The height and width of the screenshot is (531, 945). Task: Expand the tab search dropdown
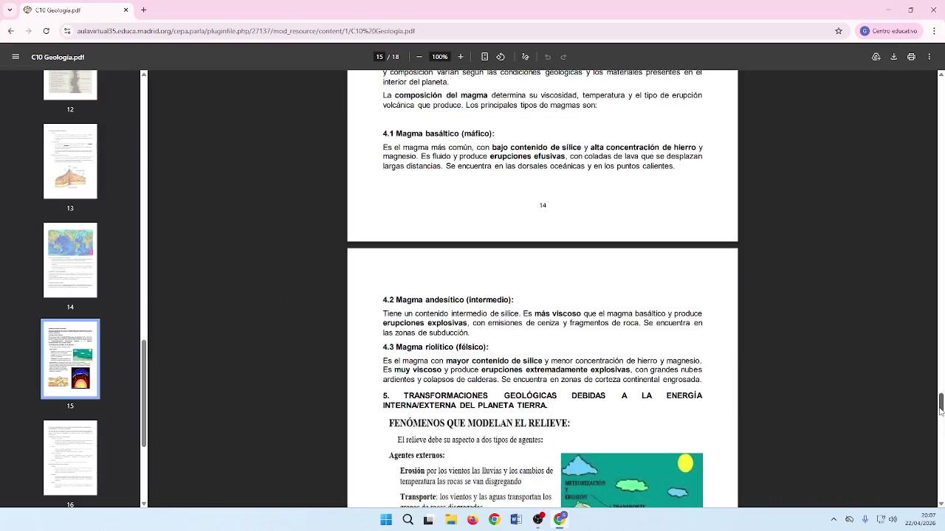(8, 10)
